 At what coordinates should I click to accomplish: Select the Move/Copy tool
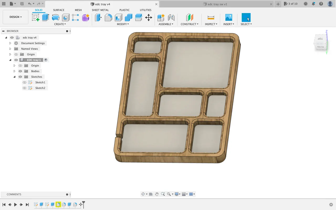pos(149,18)
